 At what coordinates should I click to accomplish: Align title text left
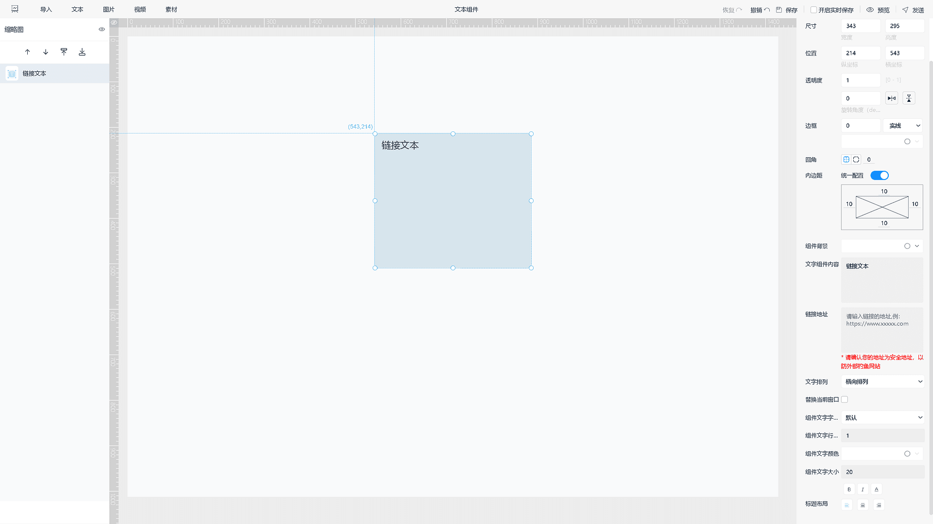[x=847, y=506]
